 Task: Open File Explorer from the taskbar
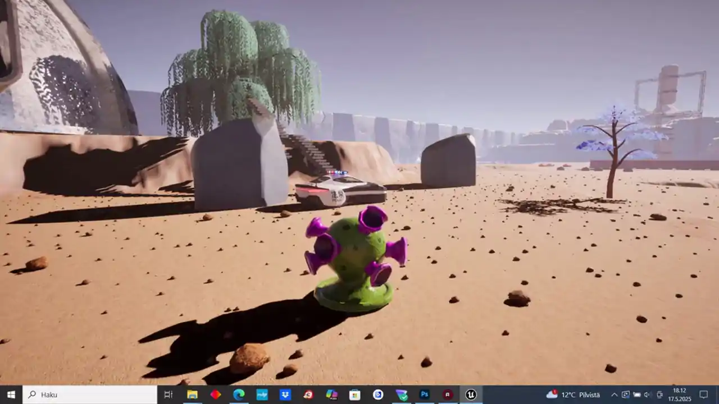point(192,394)
